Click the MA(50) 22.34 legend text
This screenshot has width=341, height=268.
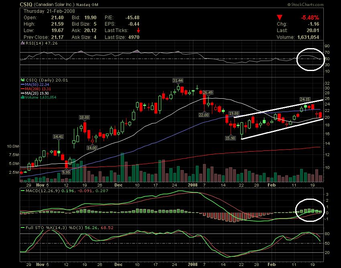[x=37, y=85]
